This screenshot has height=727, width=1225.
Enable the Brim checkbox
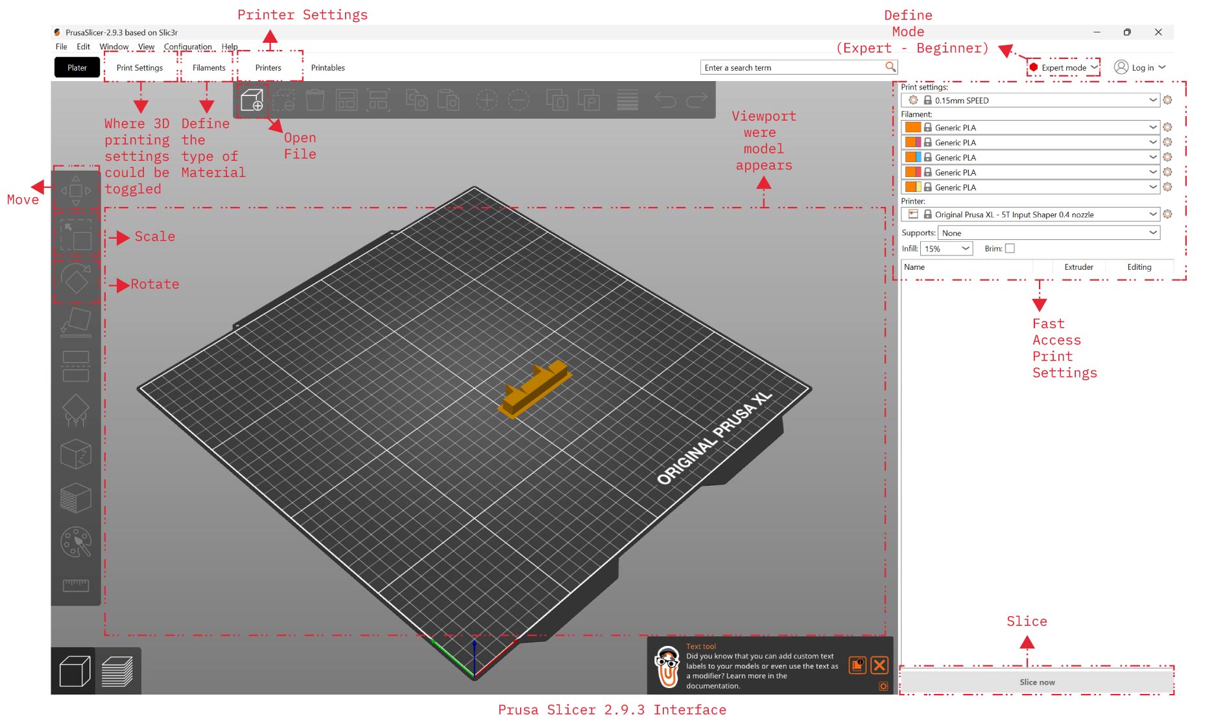pyautogui.click(x=1010, y=248)
